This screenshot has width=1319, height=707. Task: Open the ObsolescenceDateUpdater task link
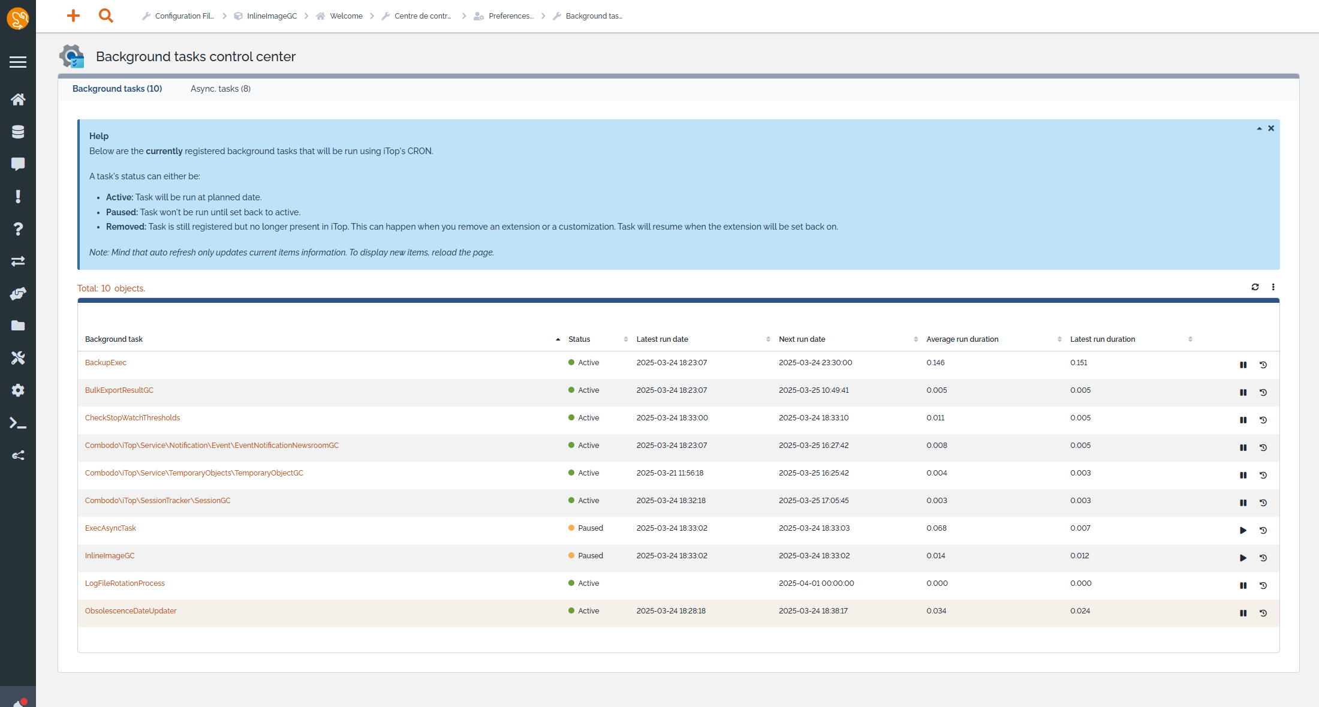point(131,611)
